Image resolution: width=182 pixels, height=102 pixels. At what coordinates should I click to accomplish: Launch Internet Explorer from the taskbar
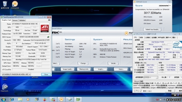[x=12, y=99]
